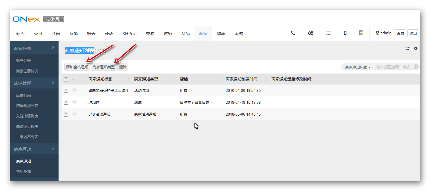430x191 pixels.
Task: Click the 删除 button
Action: (x=123, y=67)
